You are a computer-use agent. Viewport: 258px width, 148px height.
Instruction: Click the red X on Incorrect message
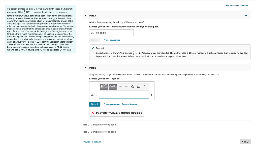(x=93, y=113)
